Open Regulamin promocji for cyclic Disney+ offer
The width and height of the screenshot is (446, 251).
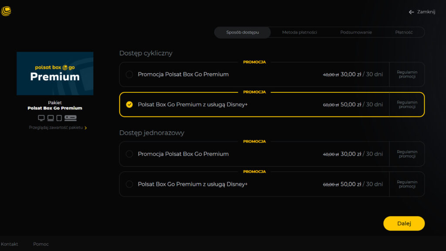point(407,105)
